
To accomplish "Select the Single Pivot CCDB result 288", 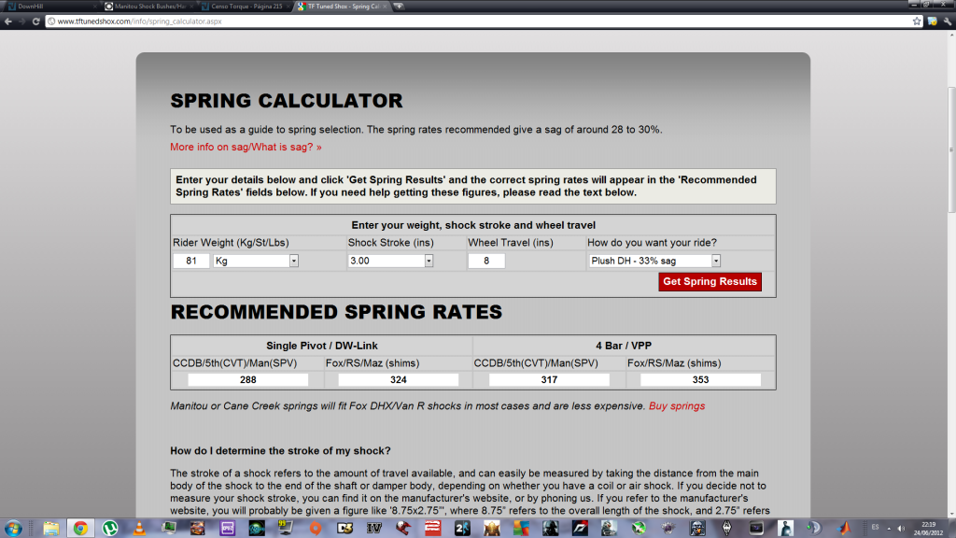I will pos(248,380).
